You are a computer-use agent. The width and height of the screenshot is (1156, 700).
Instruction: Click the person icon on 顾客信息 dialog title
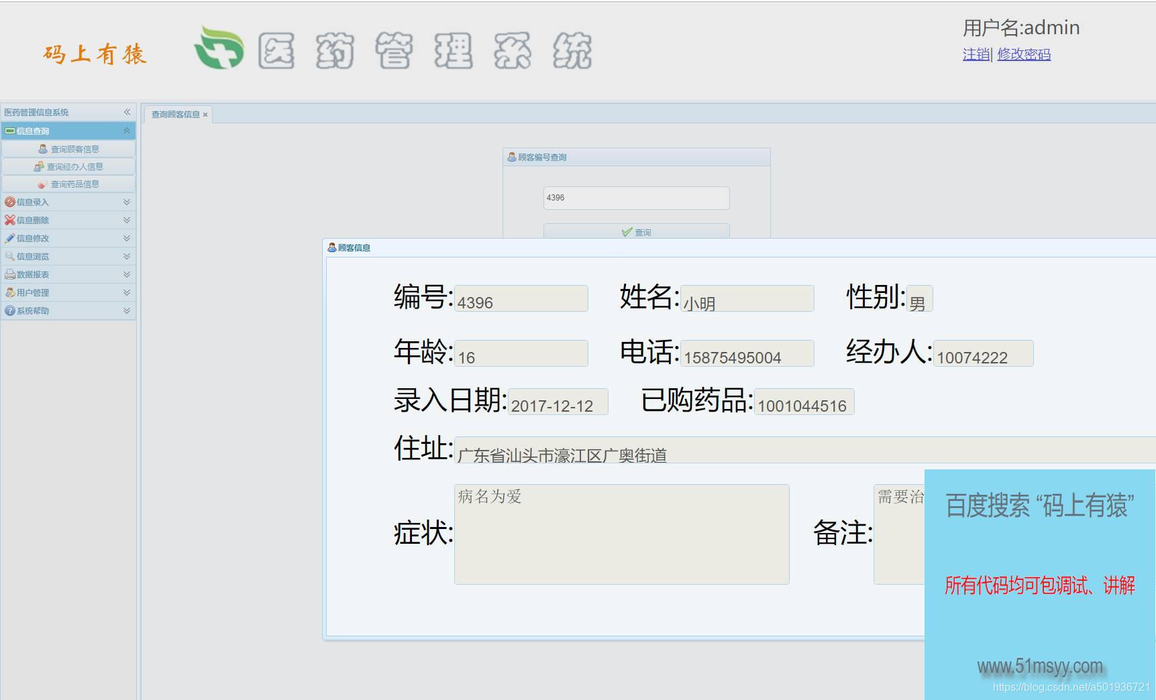[x=331, y=247]
